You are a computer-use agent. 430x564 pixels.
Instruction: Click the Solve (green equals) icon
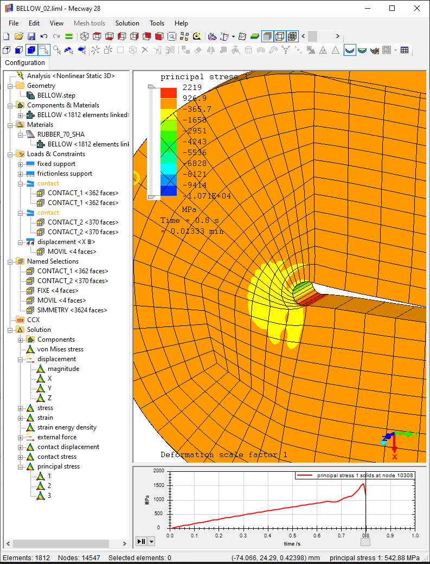tap(69, 36)
